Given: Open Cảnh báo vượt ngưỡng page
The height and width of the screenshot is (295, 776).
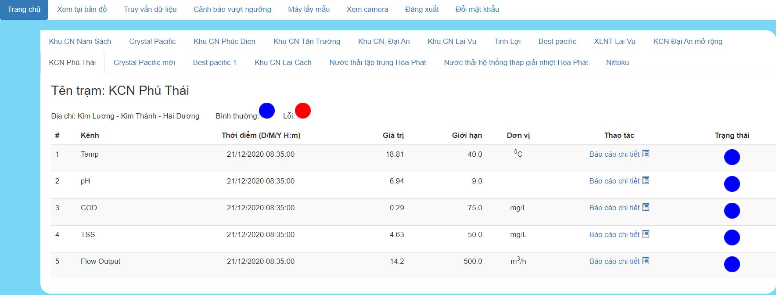Looking at the screenshot, I should point(232,9).
